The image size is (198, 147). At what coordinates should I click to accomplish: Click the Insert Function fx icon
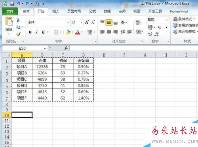pos(66,48)
